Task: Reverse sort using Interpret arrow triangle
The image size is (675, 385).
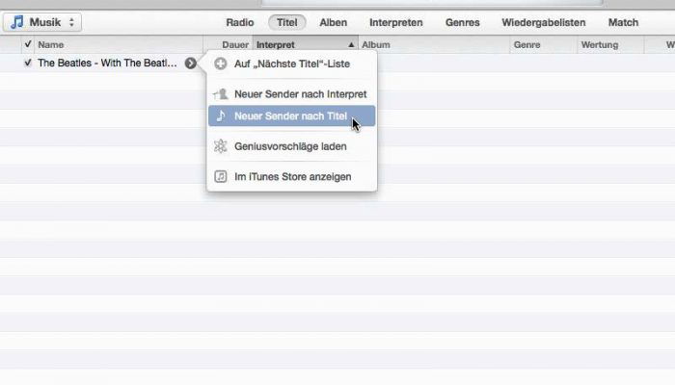Action: point(351,44)
